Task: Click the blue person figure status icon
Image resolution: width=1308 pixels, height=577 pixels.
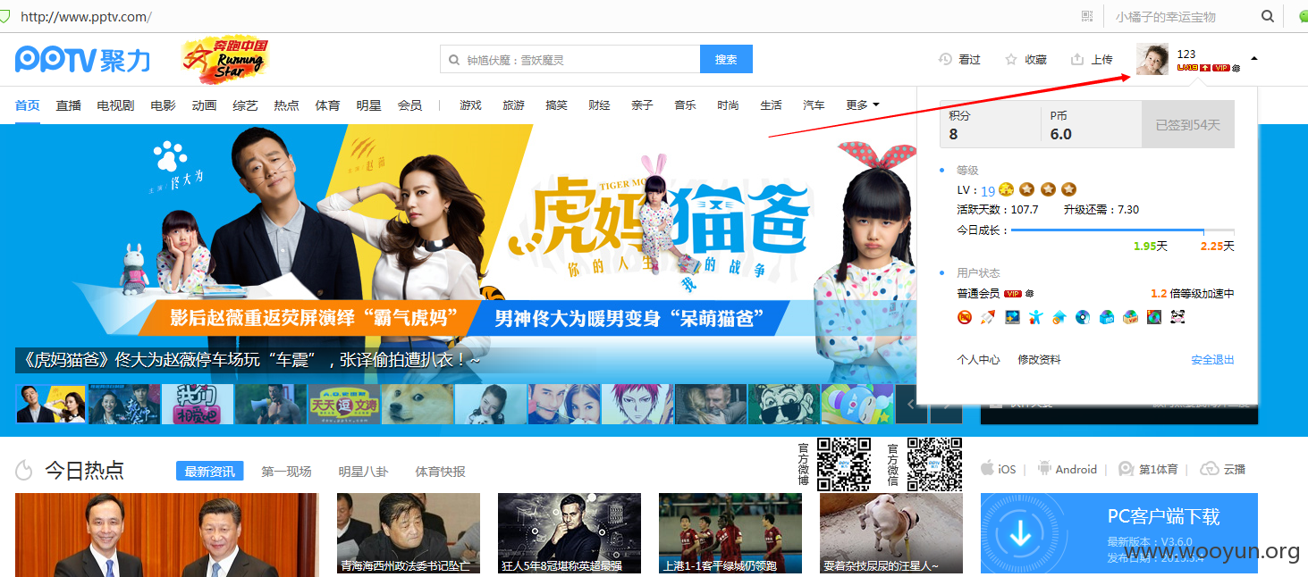Action: click(1035, 317)
